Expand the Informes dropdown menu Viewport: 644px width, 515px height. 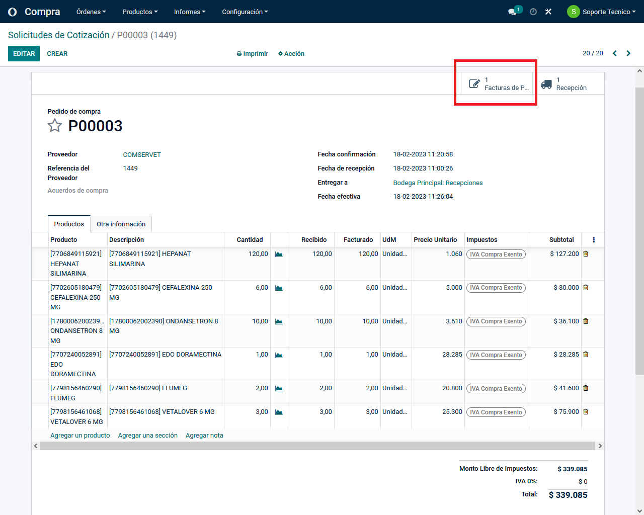tap(189, 12)
